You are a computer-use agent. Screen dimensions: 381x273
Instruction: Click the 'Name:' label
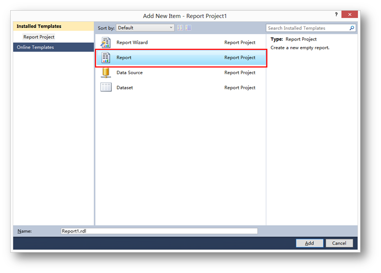[x=24, y=231]
